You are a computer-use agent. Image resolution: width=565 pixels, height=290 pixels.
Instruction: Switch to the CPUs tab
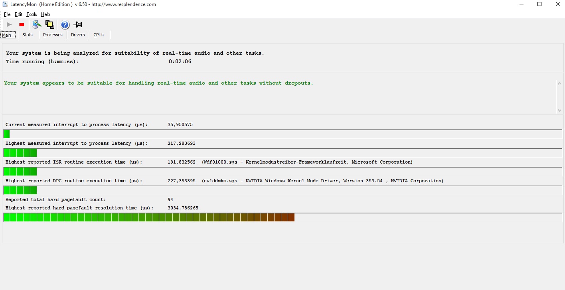click(99, 35)
